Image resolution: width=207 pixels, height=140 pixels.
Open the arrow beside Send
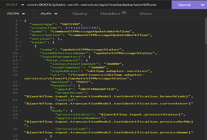202,5
